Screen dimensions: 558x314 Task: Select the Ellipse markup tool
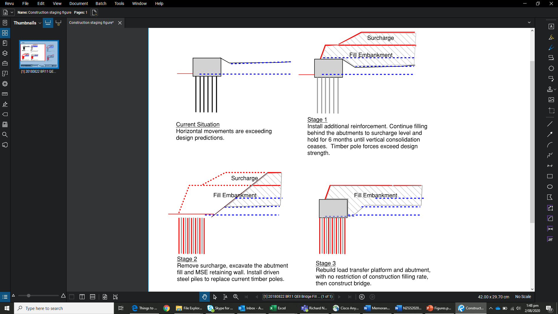tap(550, 187)
